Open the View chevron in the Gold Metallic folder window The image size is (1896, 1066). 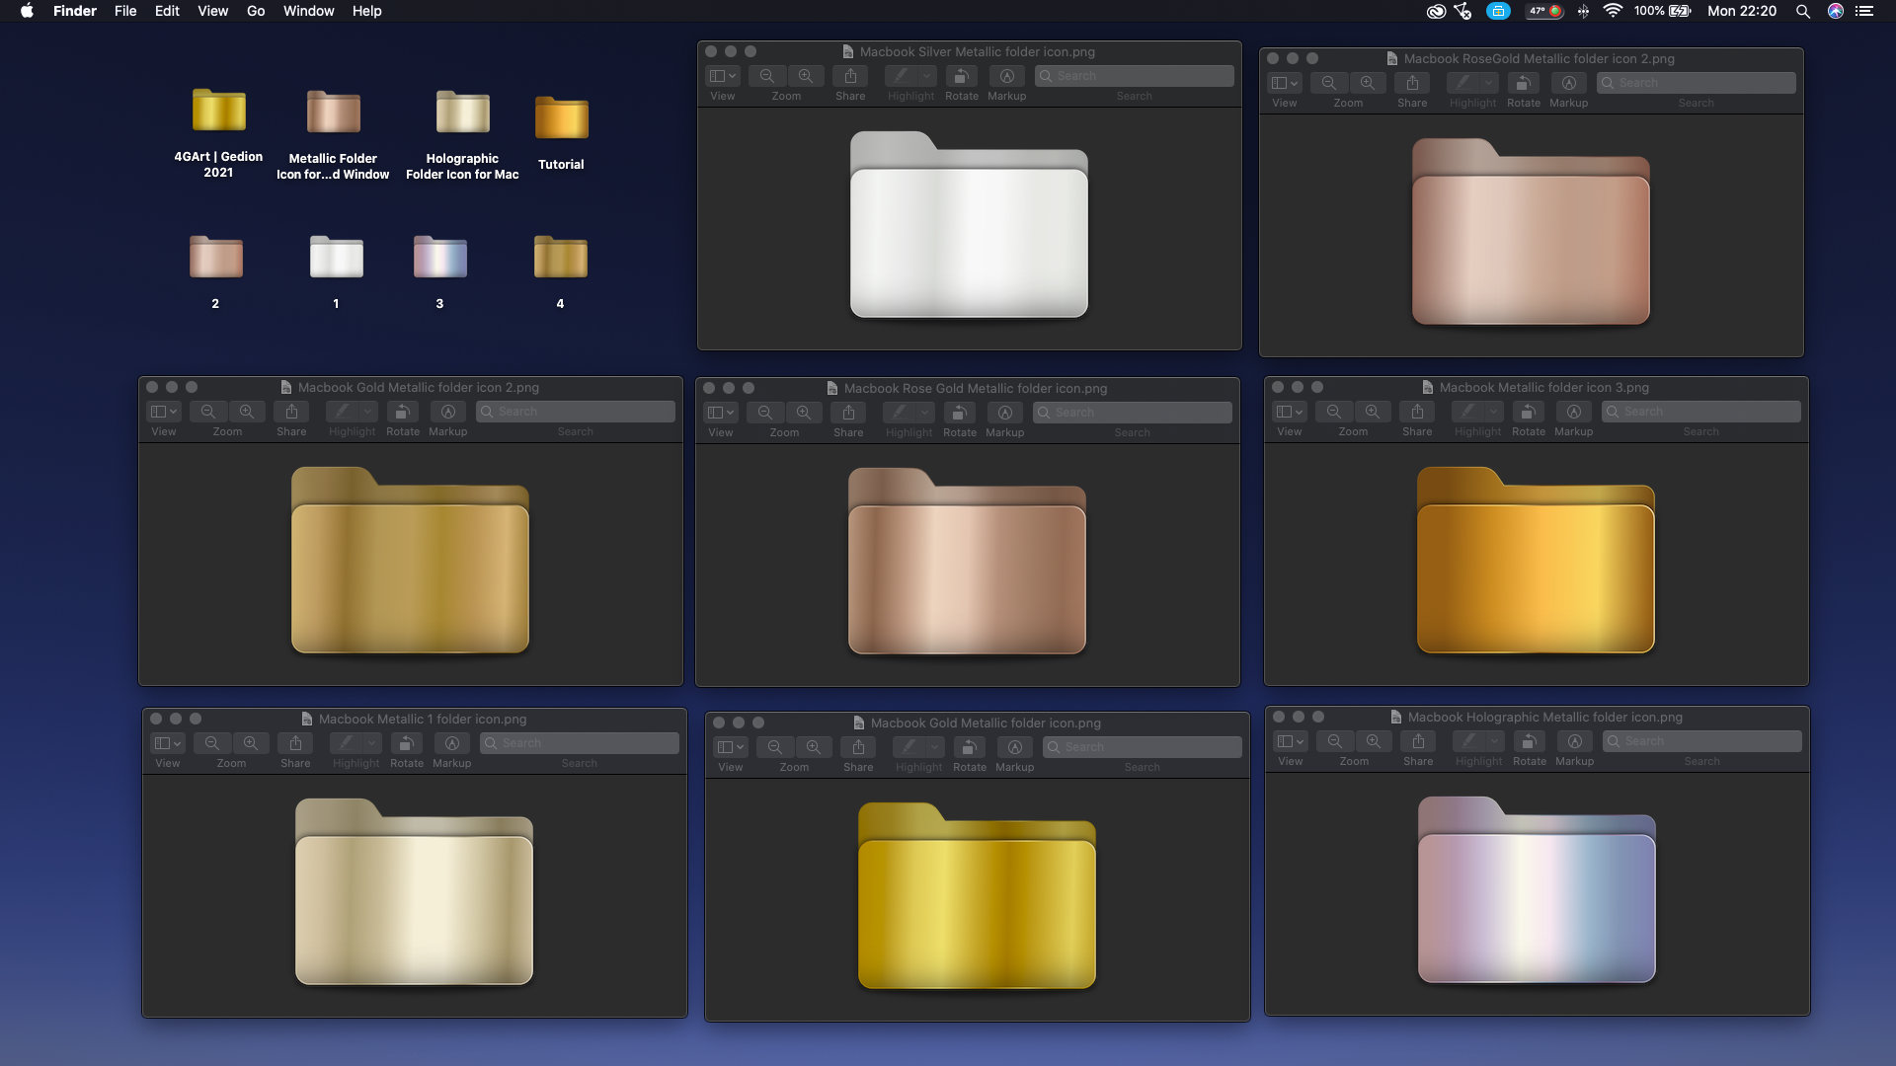730,748
